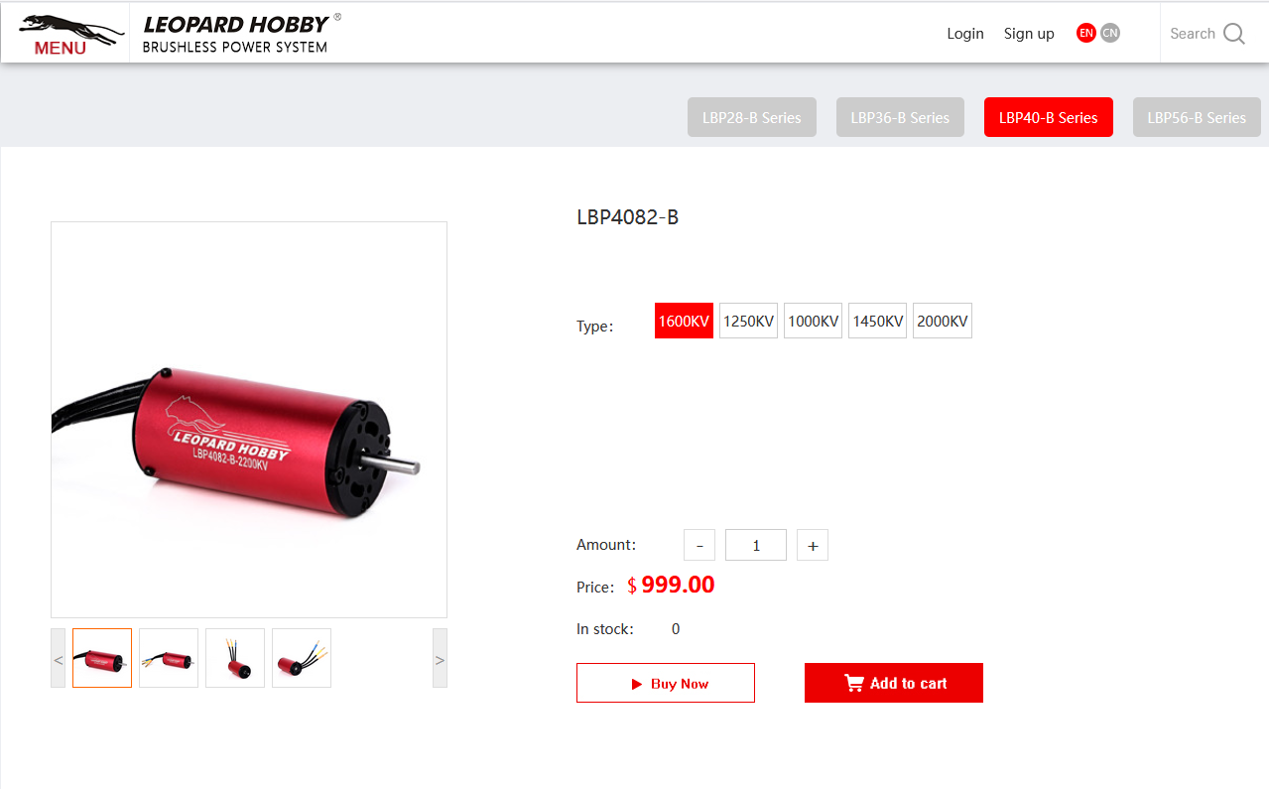Show next thumbnails with right arrow

click(440, 658)
